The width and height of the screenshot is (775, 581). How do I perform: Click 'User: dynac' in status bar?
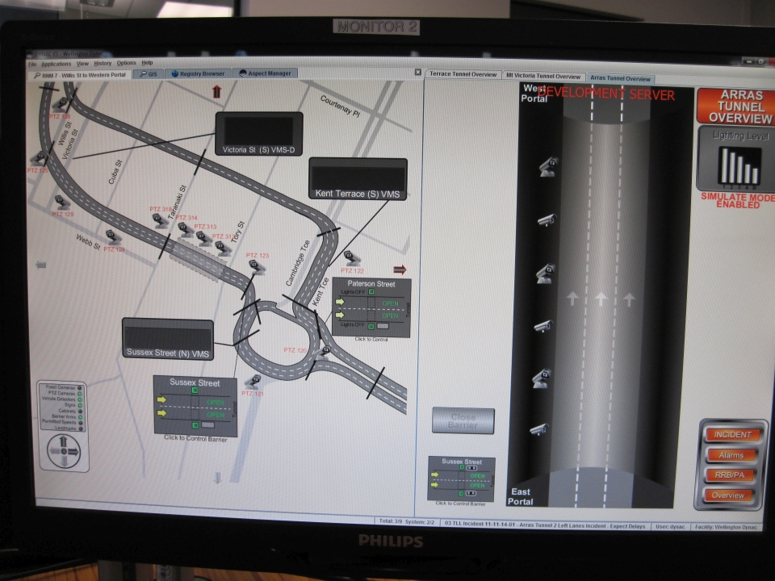point(670,527)
